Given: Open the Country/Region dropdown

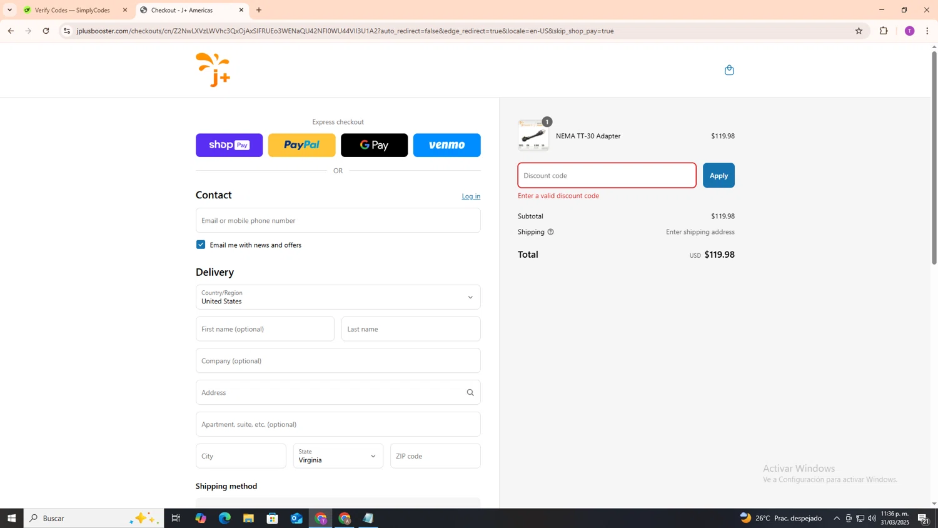Looking at the screenshot, I should pyautogui.click(x=338, y=297).
